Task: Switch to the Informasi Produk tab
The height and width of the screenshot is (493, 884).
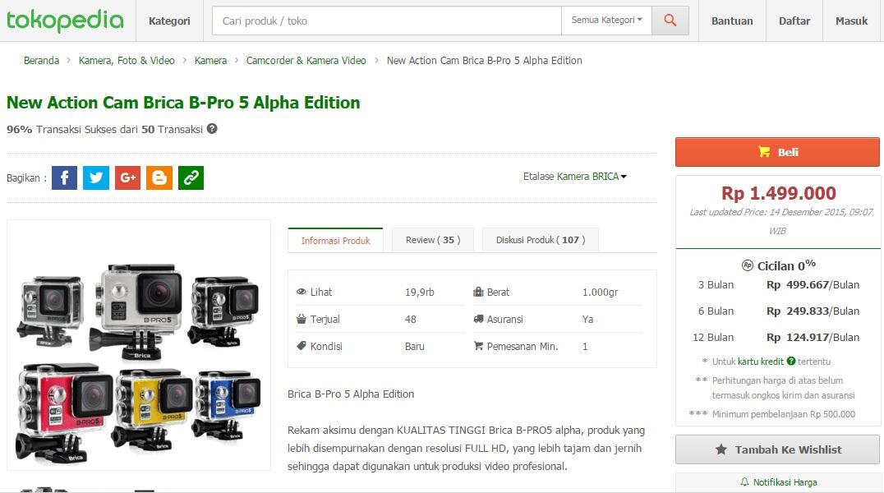Action: [x=335, y=240]
